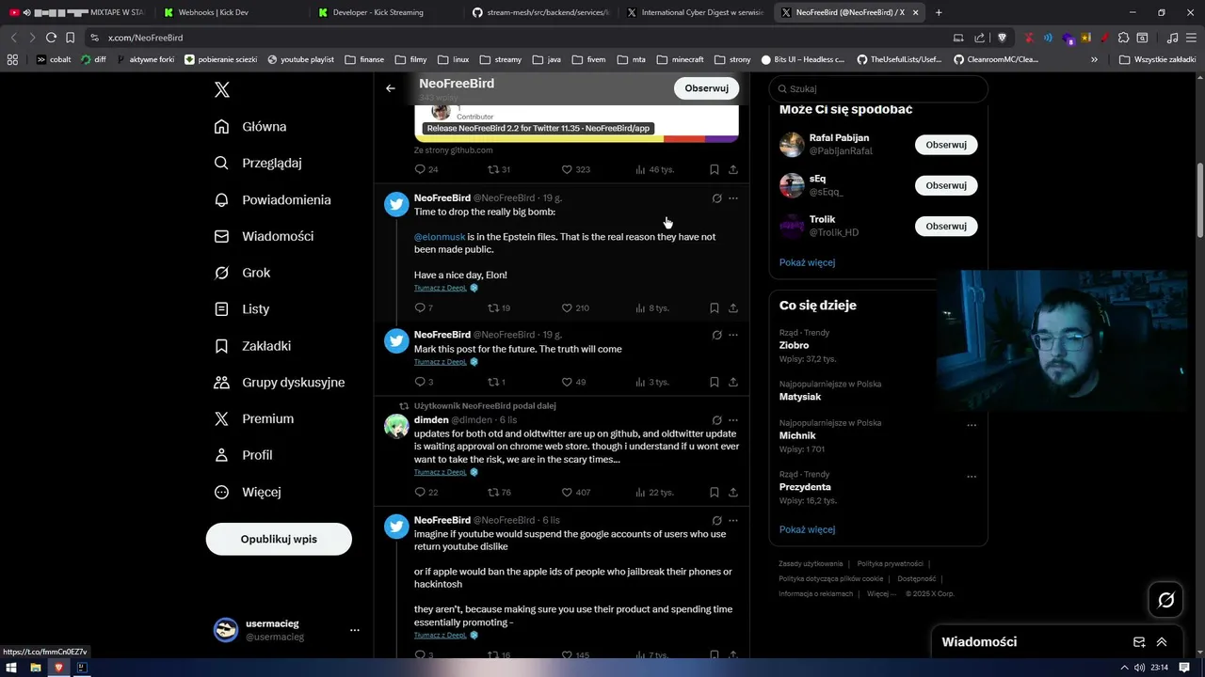
Task: Share the Epstein files post
Action: pyautogui.click(x=733, y=307)
